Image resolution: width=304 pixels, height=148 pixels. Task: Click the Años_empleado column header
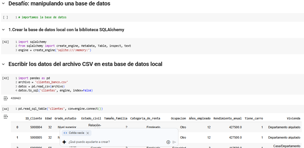pos(200,118)
